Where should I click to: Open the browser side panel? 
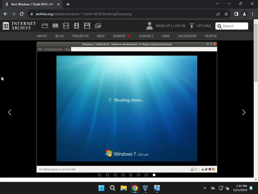click(x=236, y=14)
